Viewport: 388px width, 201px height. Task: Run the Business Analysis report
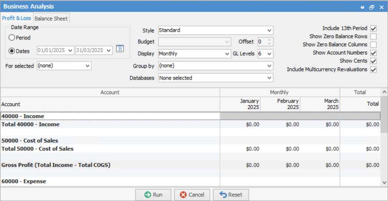pos(153,194)
